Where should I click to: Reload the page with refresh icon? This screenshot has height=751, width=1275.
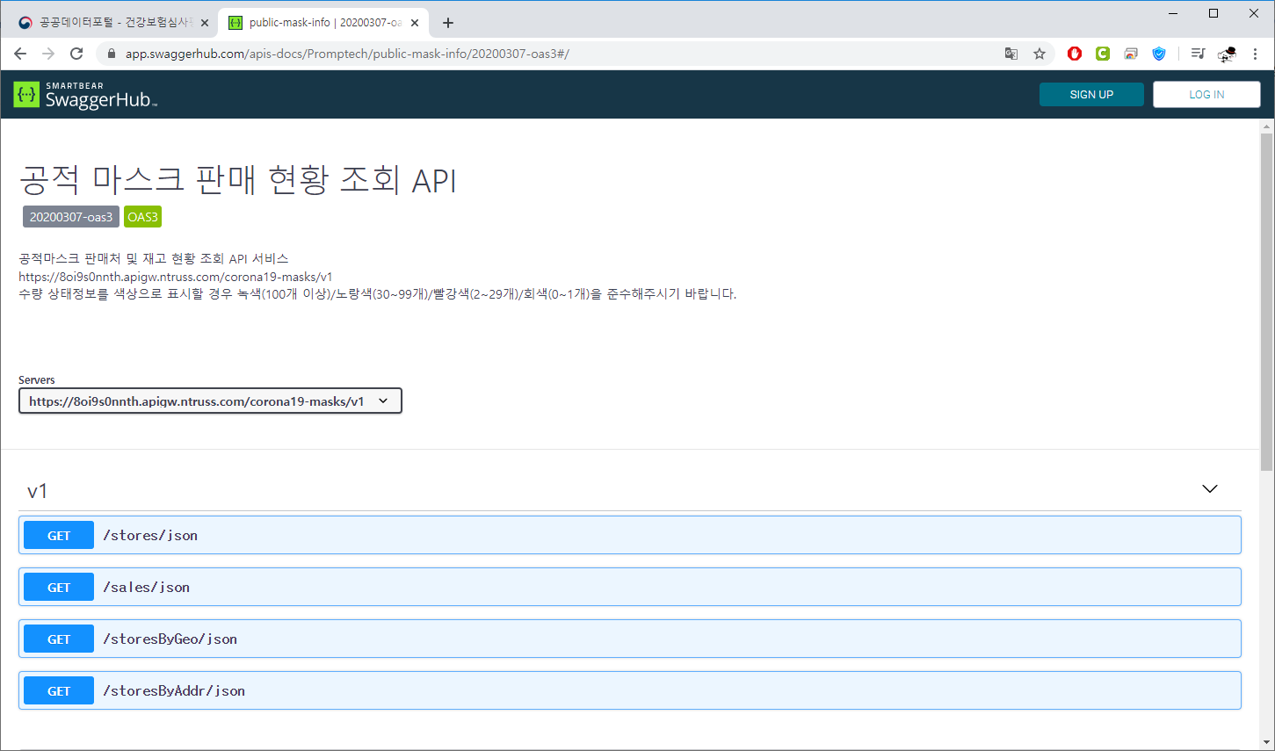76,54
